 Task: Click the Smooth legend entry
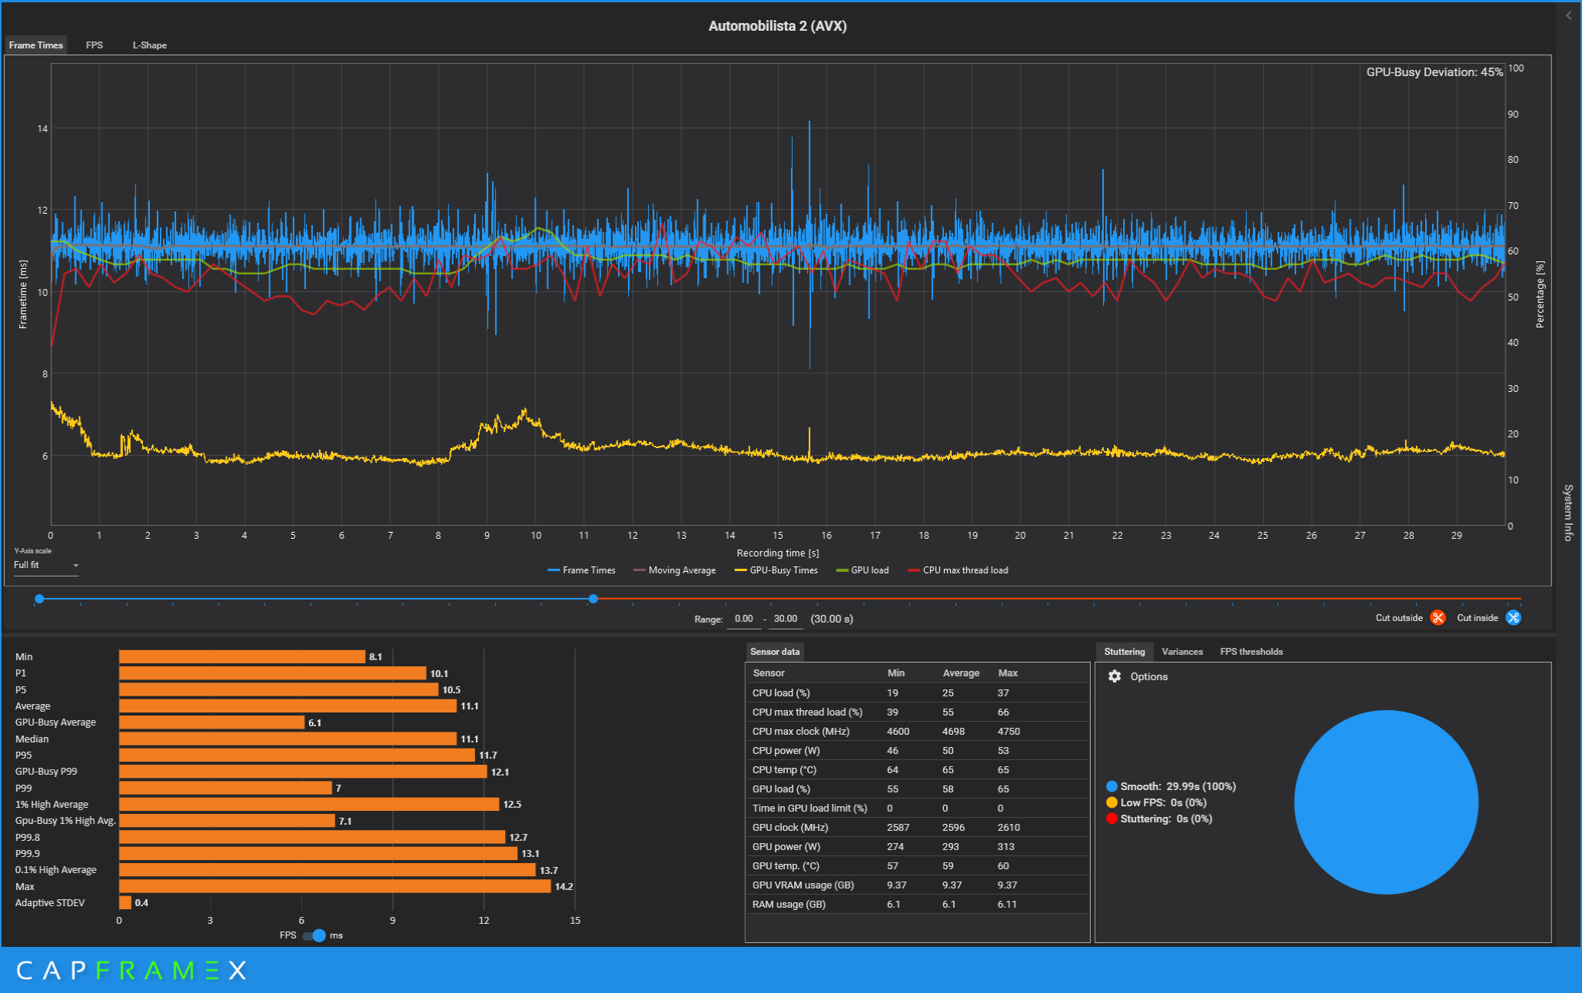(1171, 786)
